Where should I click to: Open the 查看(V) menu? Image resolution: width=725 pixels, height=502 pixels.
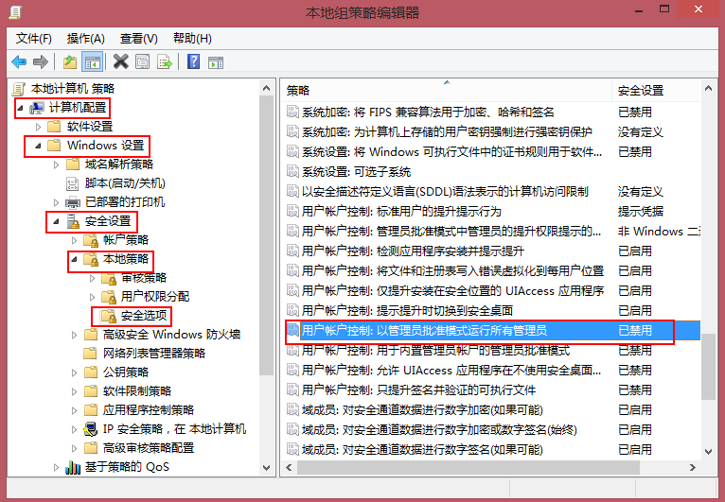tap(139, 39)
